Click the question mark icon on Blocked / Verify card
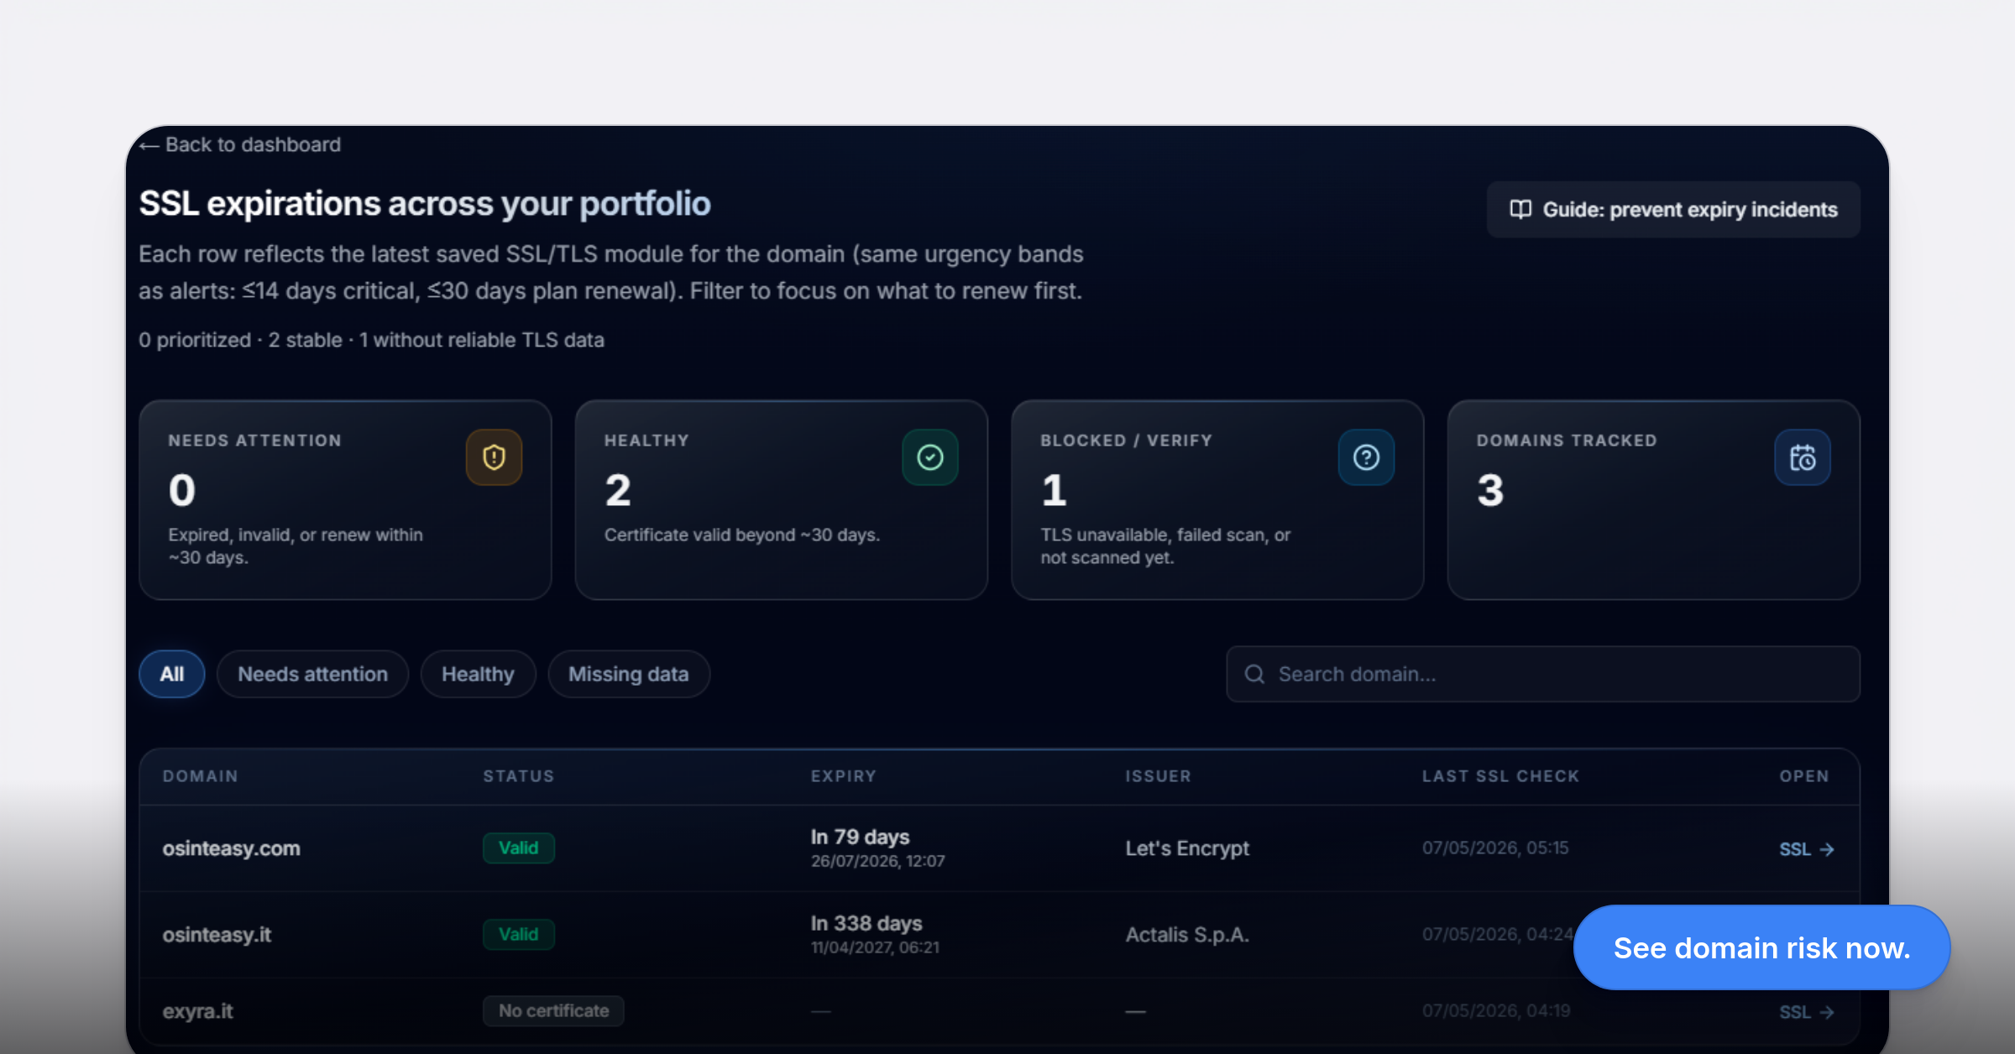Image resolution: width=2015 pixels, height=1054 pixels. 1366,457
